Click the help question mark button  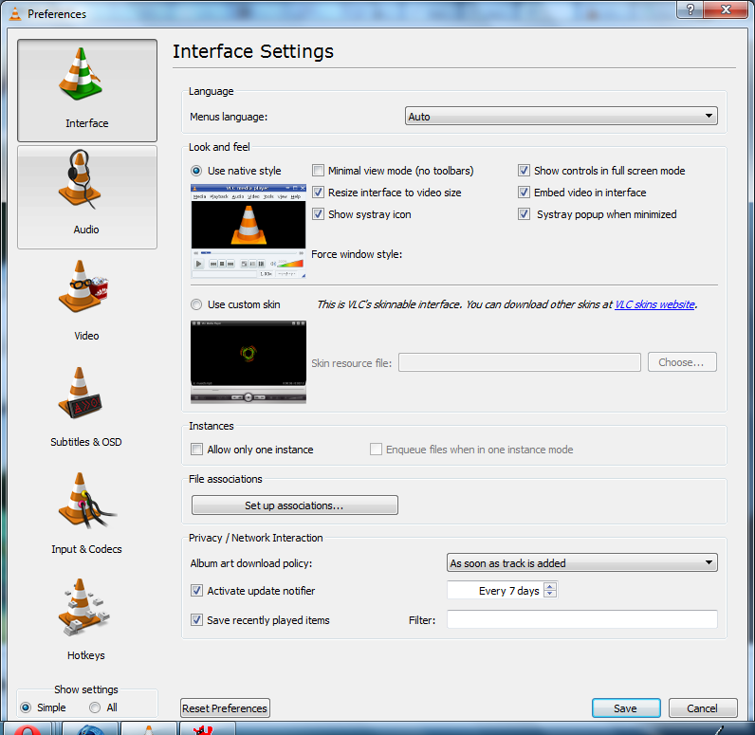click(x=690, y=9)
